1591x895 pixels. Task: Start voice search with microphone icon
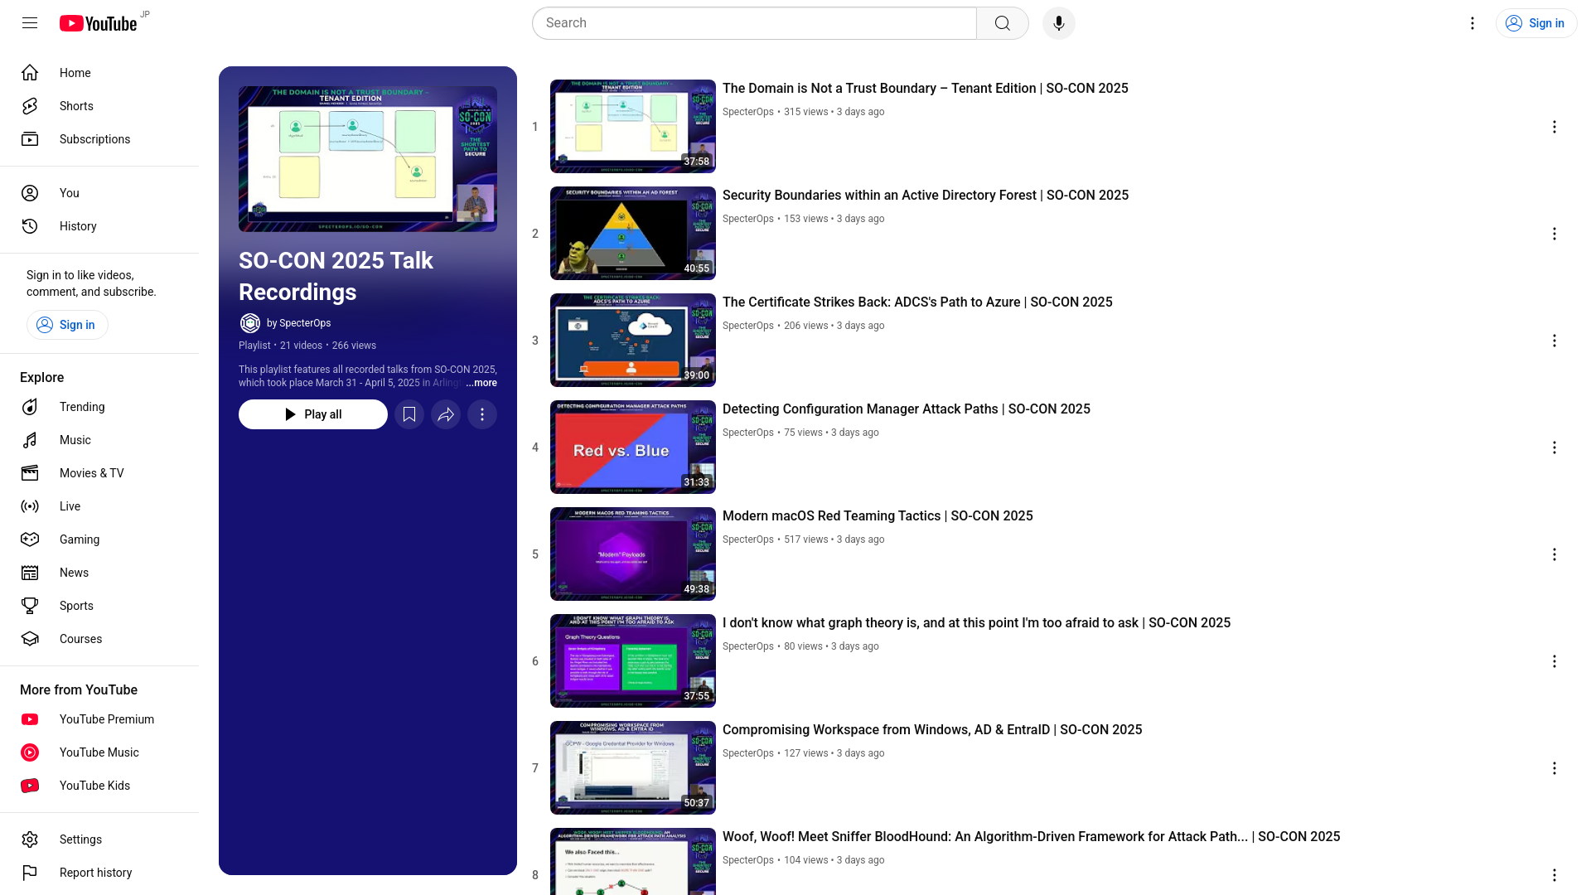point(1059,23)
